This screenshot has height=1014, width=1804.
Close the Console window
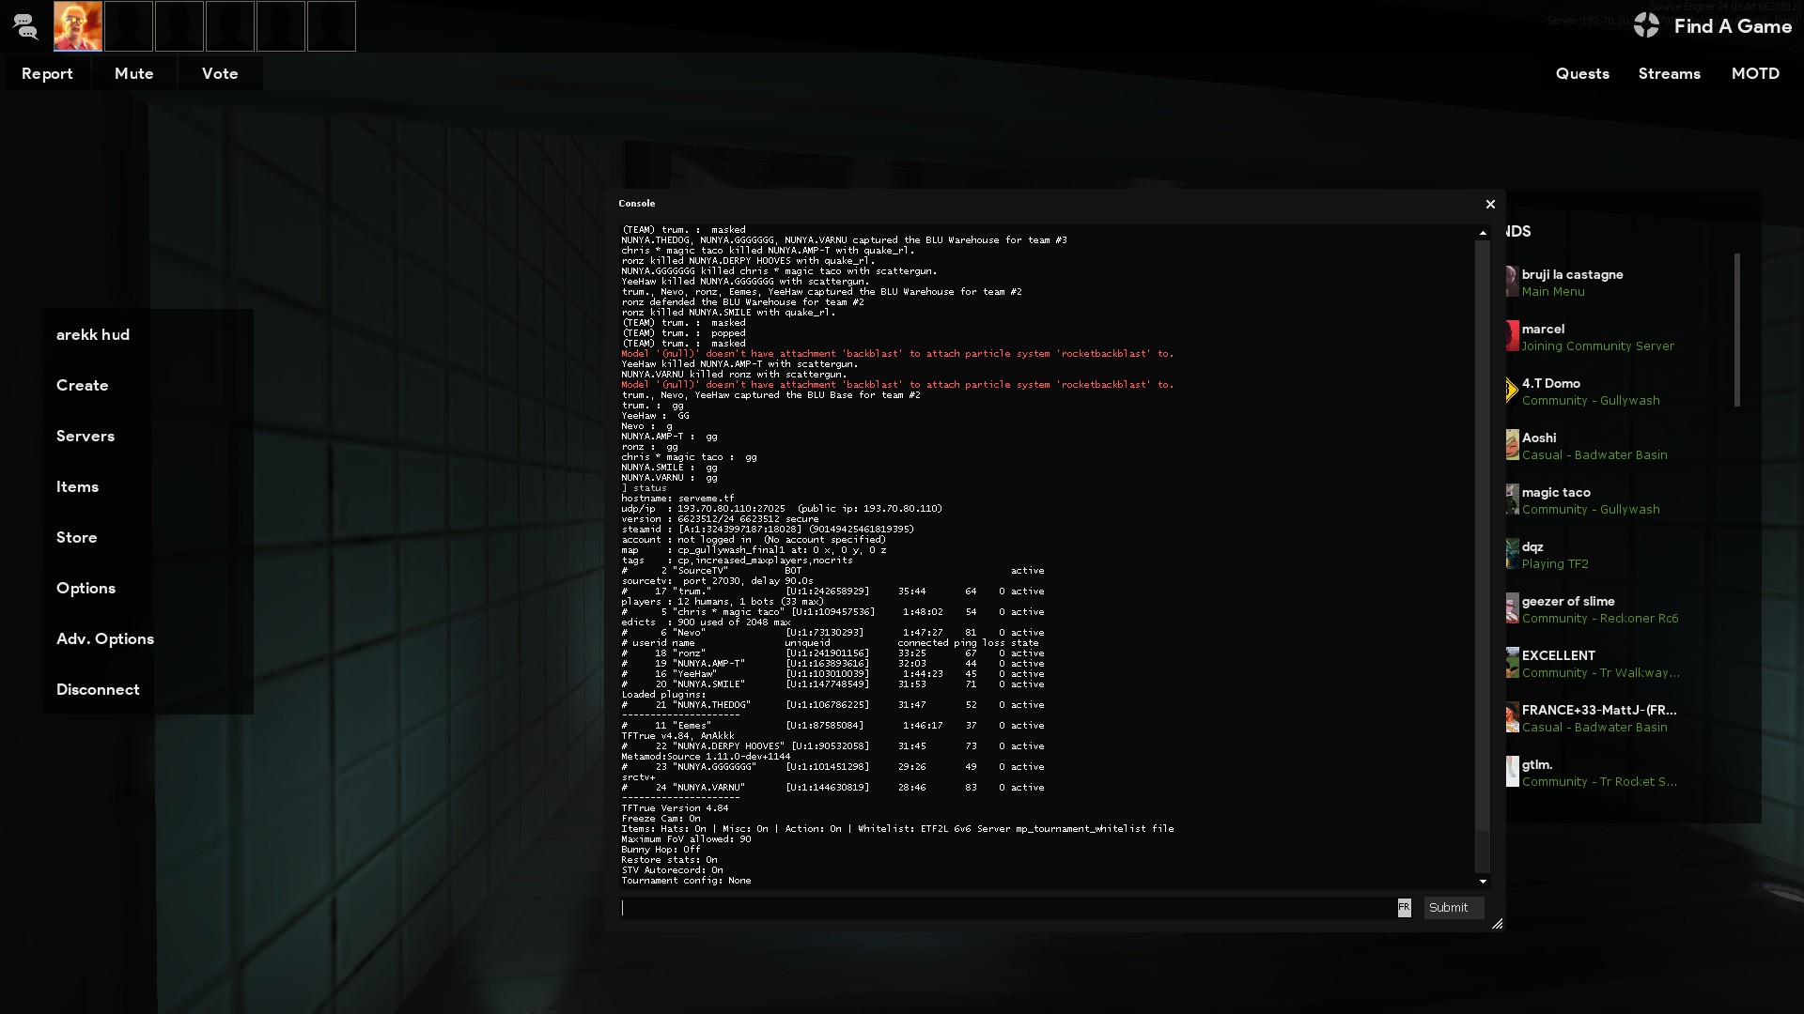(x=1490, y=204)
